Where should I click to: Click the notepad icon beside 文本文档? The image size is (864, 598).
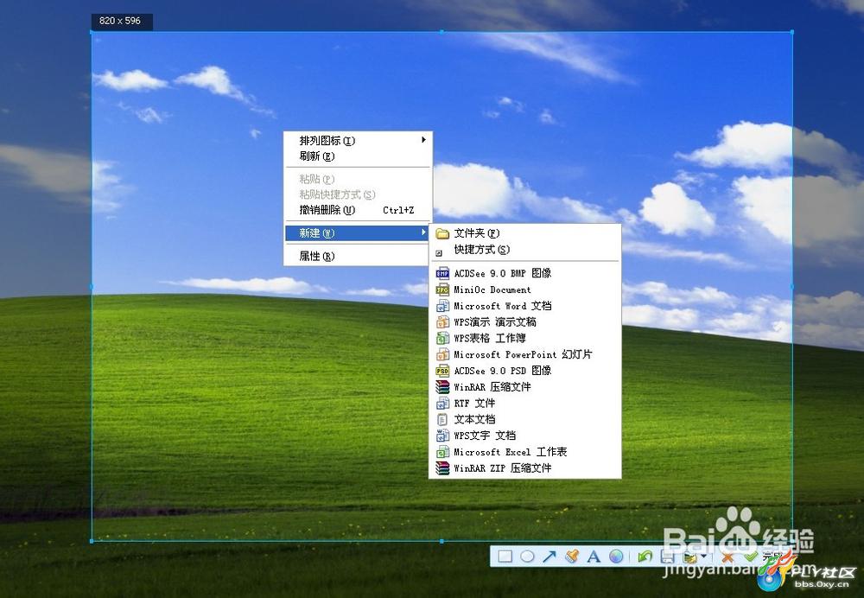point(442,419)
